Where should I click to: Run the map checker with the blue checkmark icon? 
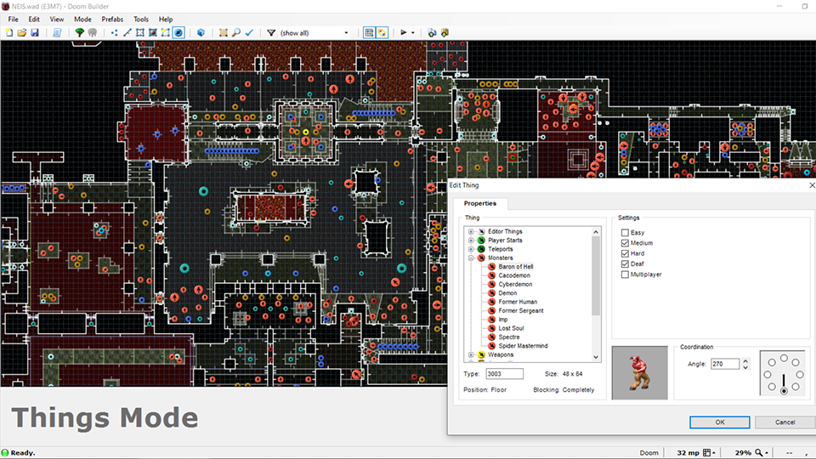(x=249, y=33)
